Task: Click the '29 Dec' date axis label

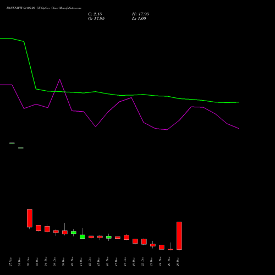Action: point(178,262)
